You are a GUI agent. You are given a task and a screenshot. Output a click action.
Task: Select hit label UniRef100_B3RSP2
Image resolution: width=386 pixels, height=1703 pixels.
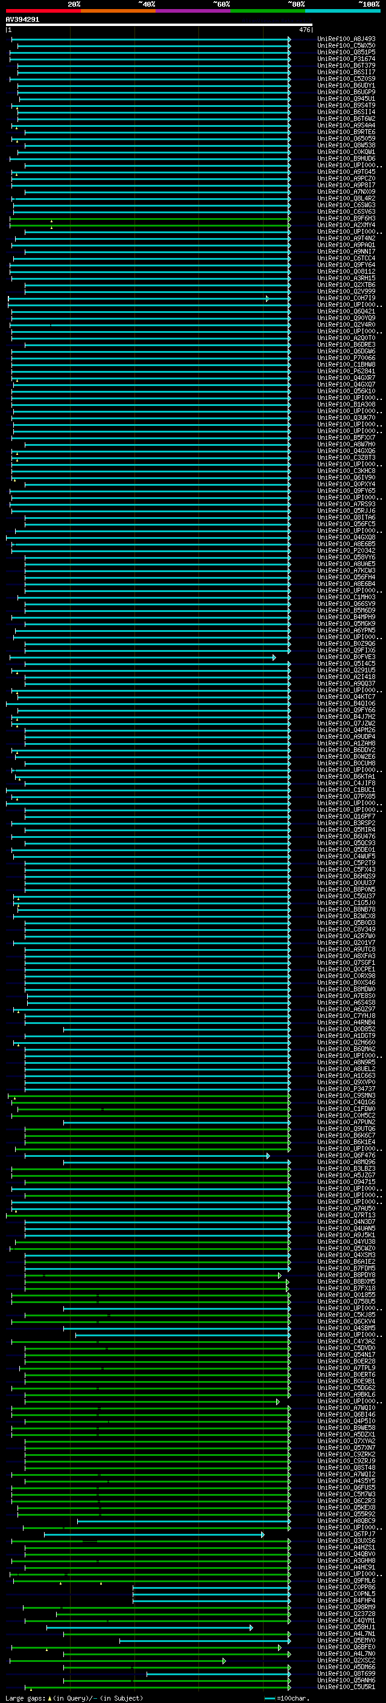[x=346, y=823]
